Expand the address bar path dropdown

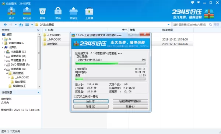[168, 25]
